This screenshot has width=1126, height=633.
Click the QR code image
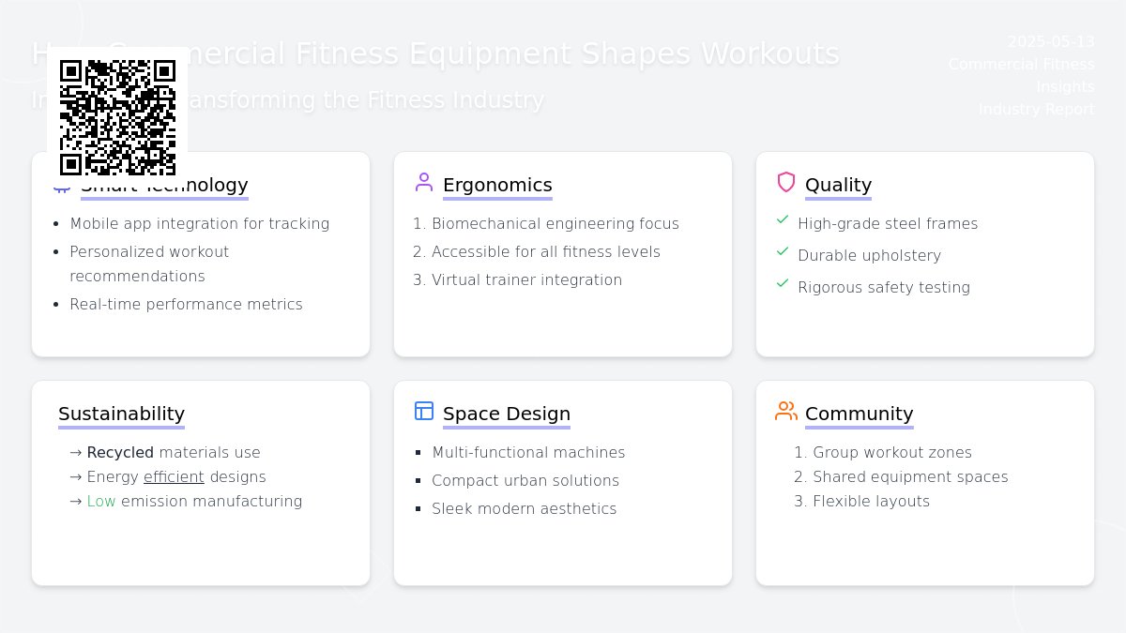point(117,117)
